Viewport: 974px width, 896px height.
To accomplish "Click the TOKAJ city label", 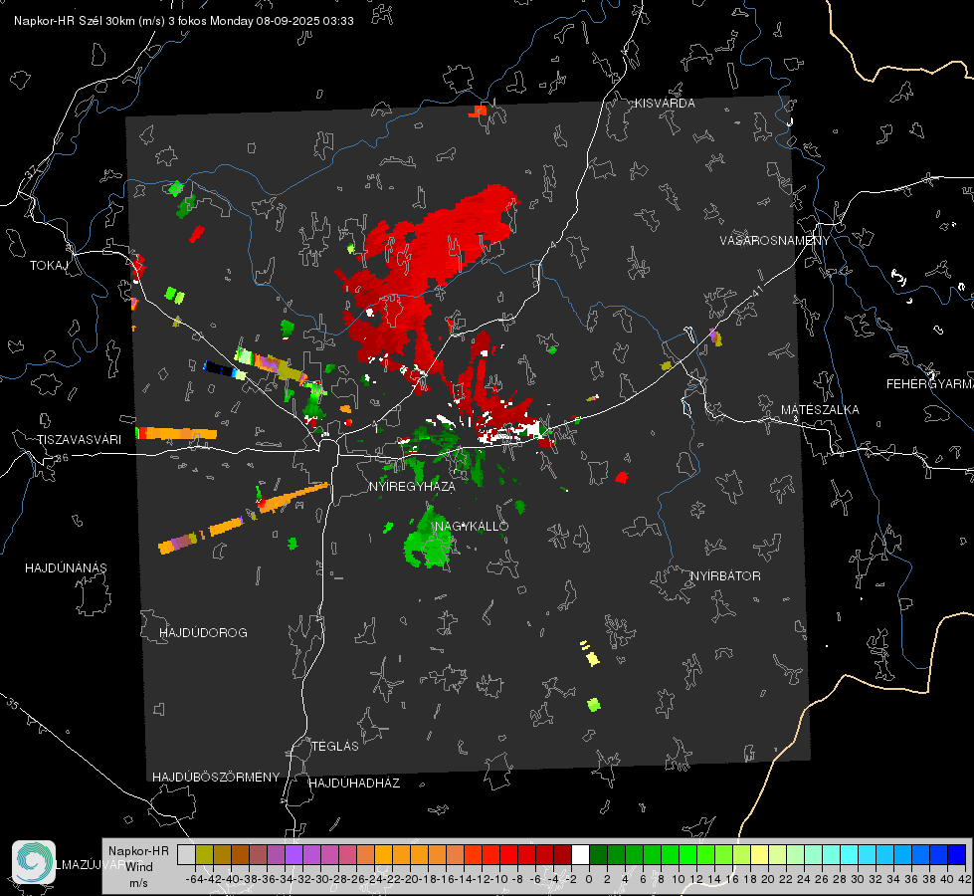I will pos(49,266).
